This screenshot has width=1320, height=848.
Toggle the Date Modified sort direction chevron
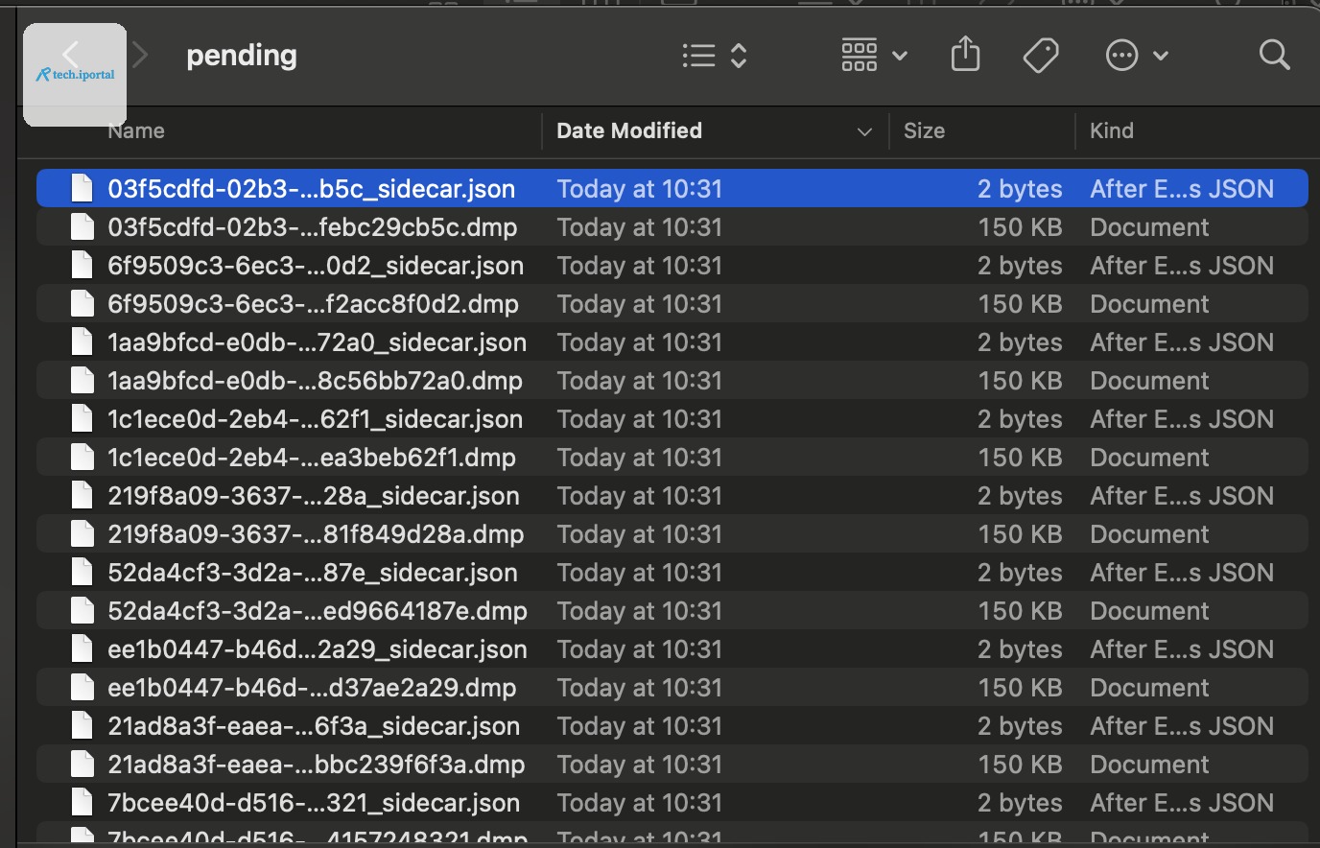point(864,131)
